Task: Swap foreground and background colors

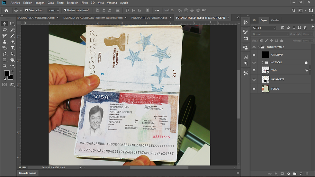Action: tap(13, 71)
